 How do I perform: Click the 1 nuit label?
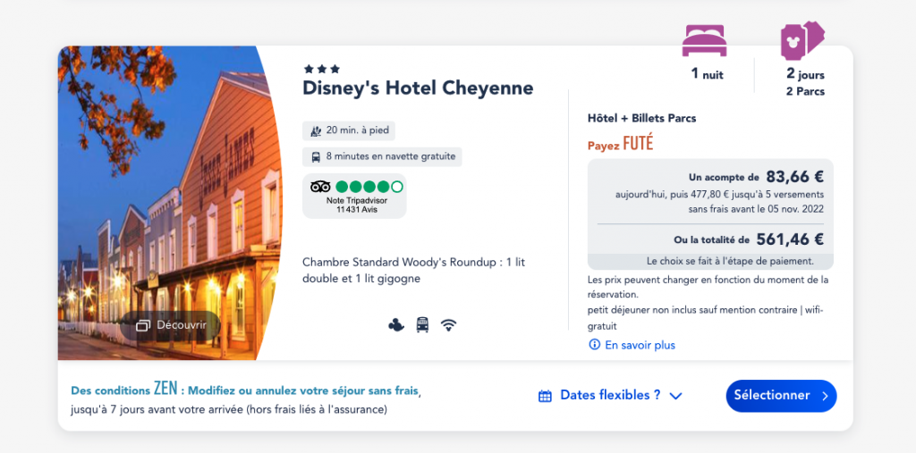coord(707,74)
